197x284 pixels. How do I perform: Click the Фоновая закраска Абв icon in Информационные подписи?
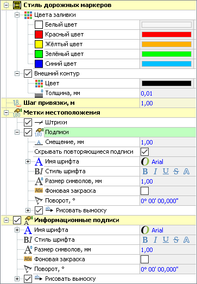coord(28,260)
